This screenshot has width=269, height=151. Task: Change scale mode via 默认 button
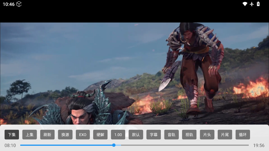(x=136, y=135)
